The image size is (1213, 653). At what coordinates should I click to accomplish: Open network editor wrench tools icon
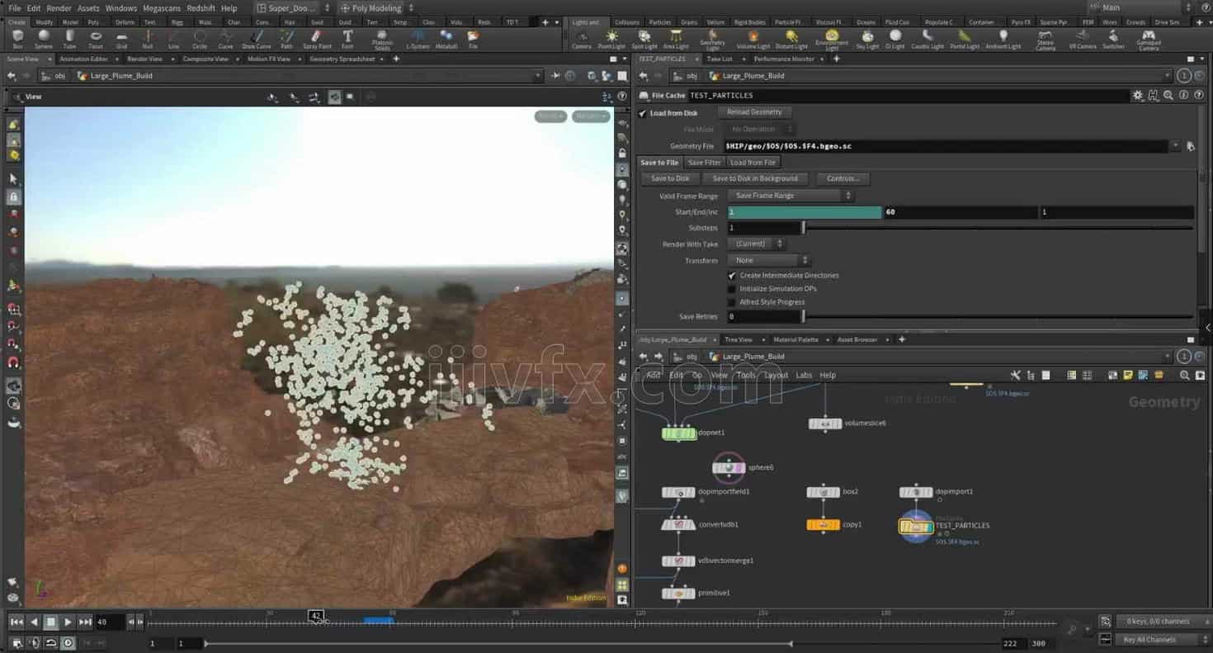[x=1016, y=375]
